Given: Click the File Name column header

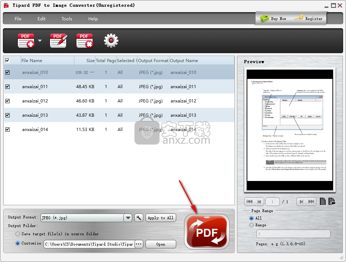Looking at the screenshot, I should tap(48, 60).
